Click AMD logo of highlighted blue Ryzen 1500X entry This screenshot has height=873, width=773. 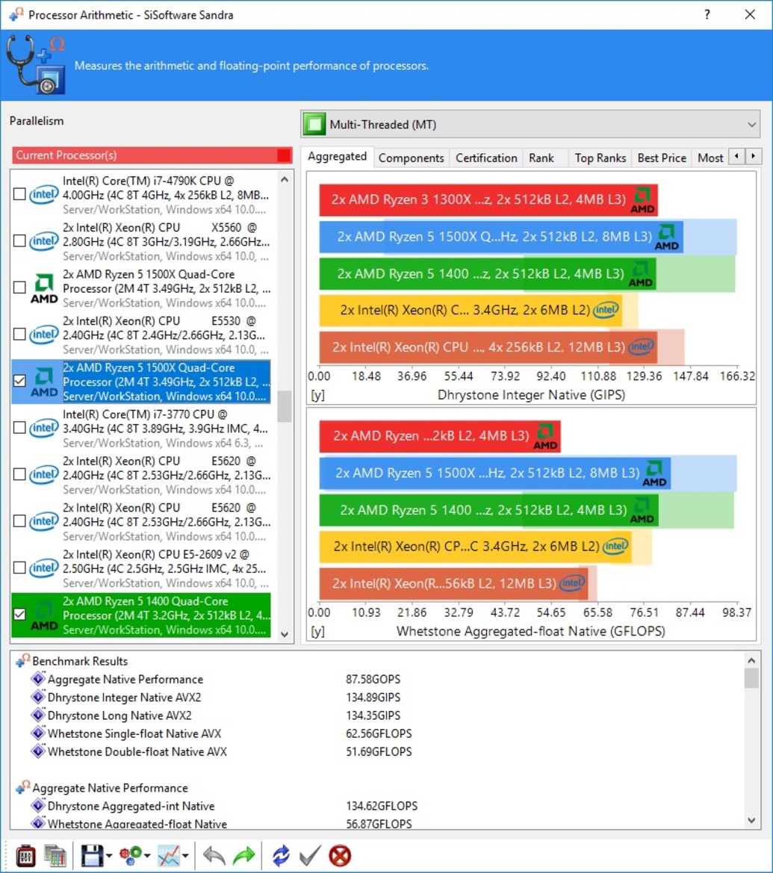pos(44,382)
